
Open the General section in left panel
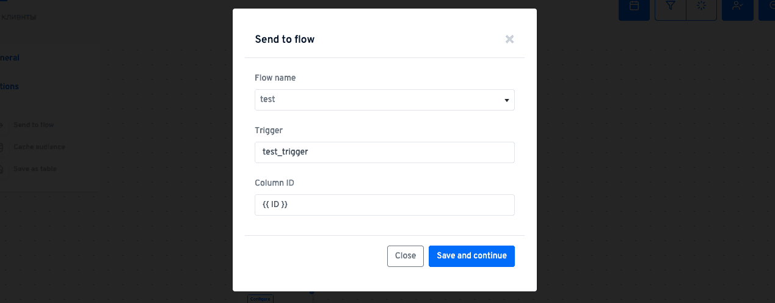(9, 57)
